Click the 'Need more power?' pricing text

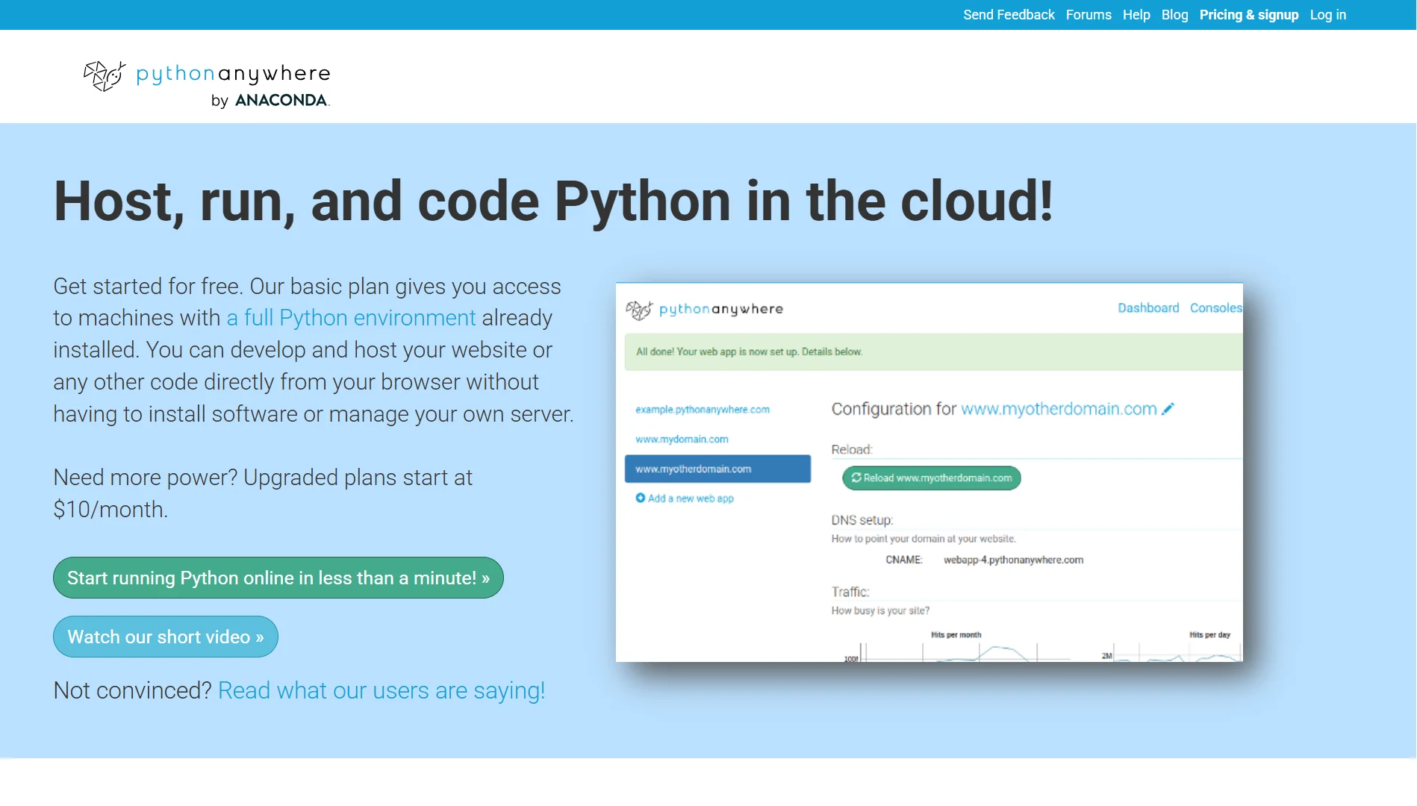coord(263,493)
